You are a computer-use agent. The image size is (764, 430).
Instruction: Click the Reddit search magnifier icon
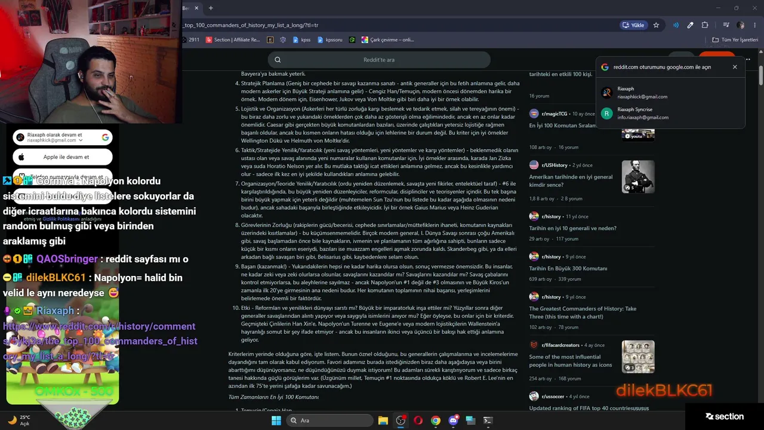click(x=278, y=60)
